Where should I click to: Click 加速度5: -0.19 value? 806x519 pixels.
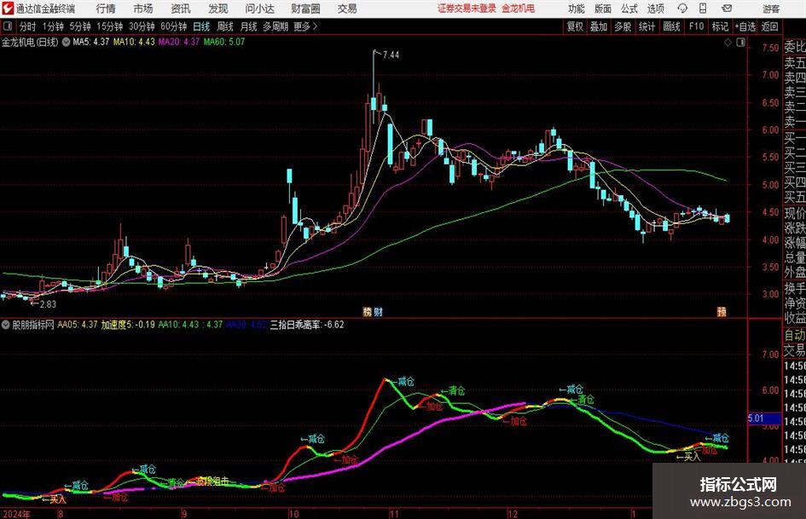coord(127,325)
